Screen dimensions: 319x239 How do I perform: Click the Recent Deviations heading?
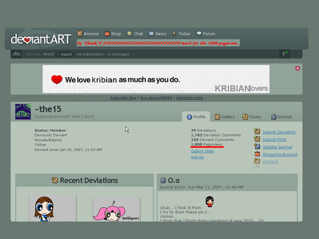[x=89, y=180]
